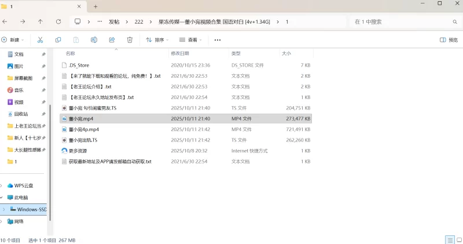
Task: Click the Cut scissors icon in toolbar
Action: coord(40,40)
